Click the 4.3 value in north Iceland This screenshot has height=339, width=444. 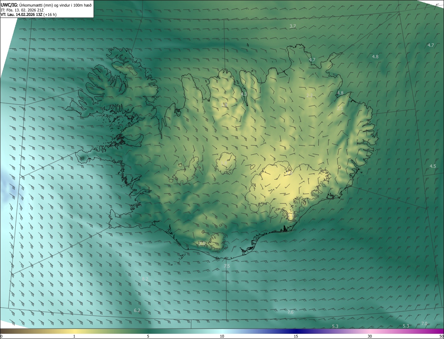pos(244,94)
